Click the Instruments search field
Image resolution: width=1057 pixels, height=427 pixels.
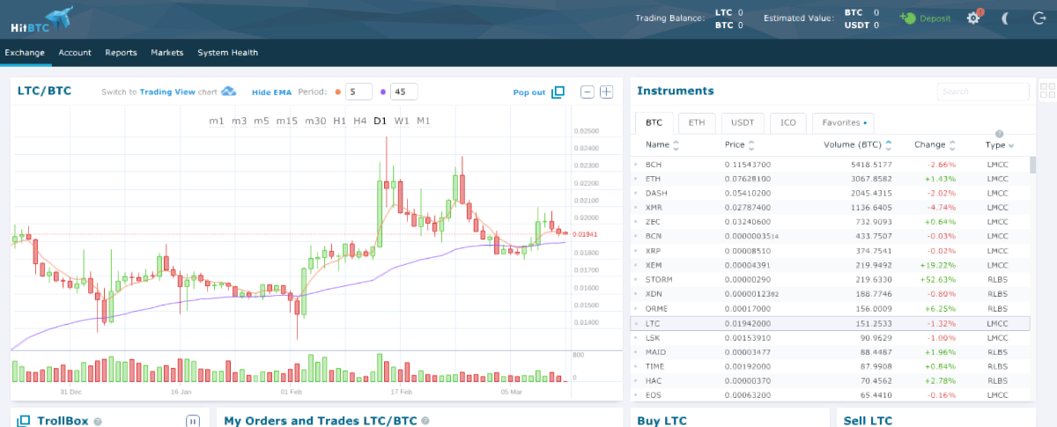pos(983,92)
